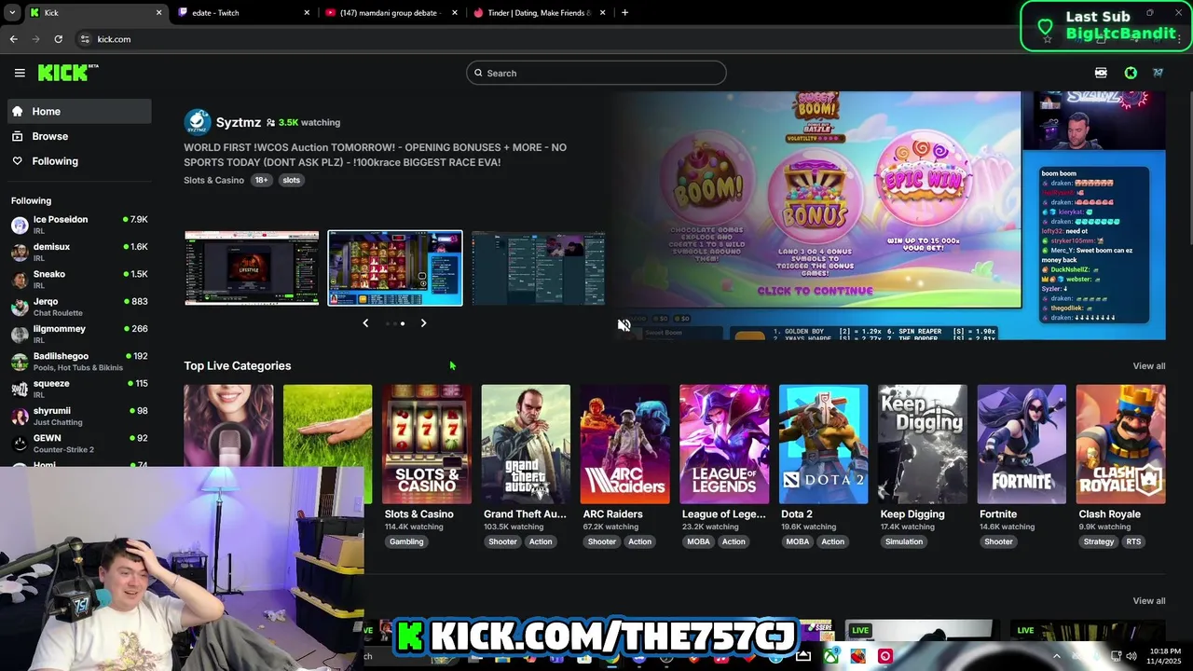Click the slots tag
This screenshot has width=1193, height=671.
pyautogui.click(x=292, y=180)
